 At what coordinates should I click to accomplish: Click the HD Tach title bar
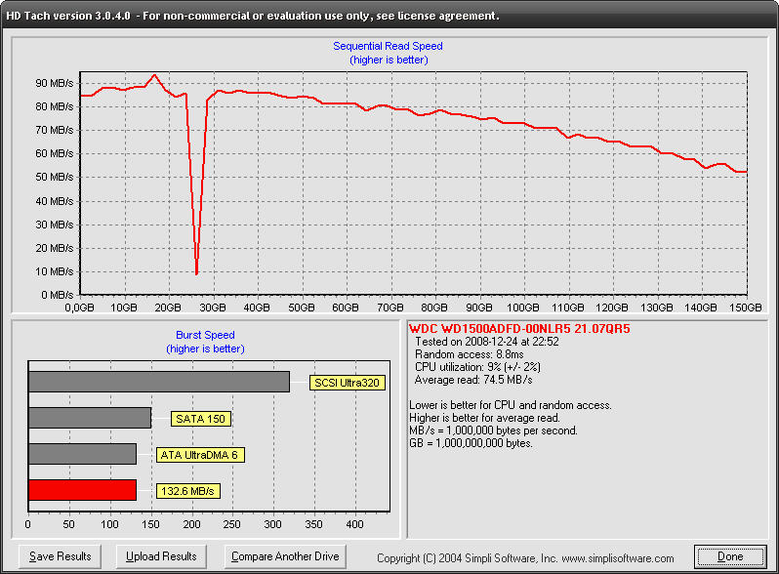pos(389,16)
